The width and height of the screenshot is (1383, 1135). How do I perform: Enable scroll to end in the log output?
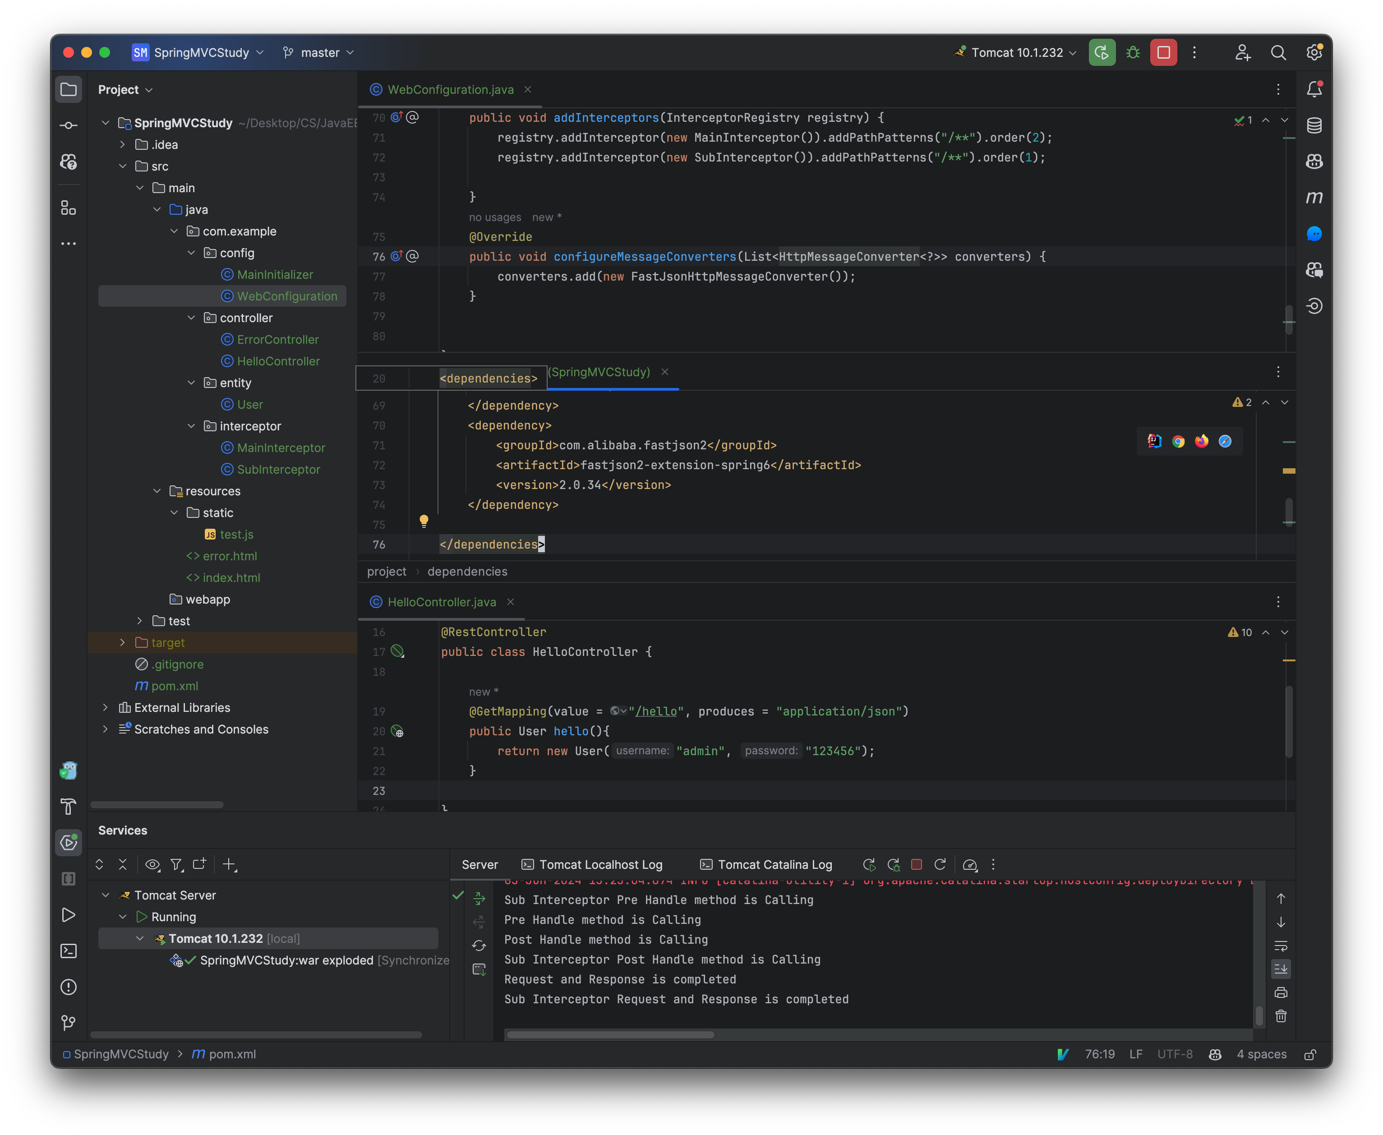(1281, 969)
